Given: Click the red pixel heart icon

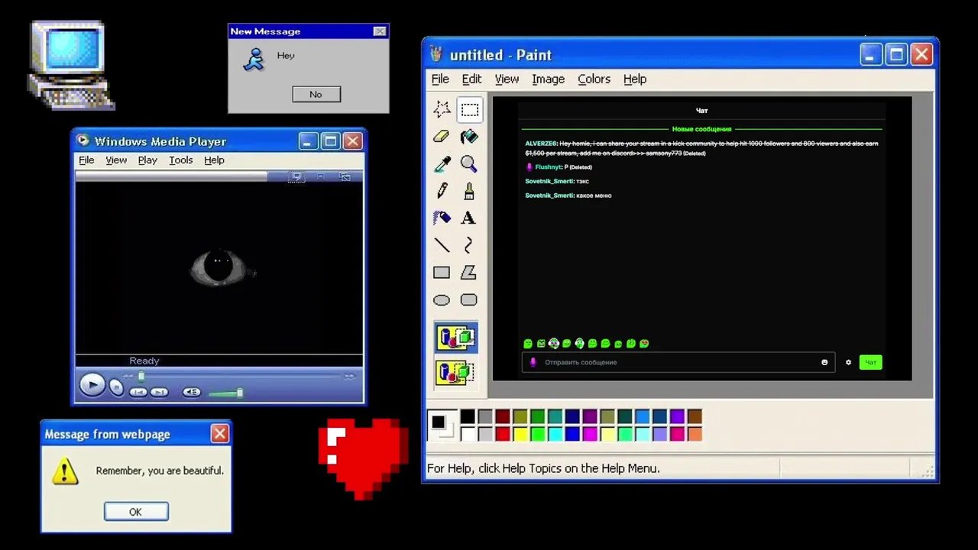Looking at the screenshot, I should 363,458.
